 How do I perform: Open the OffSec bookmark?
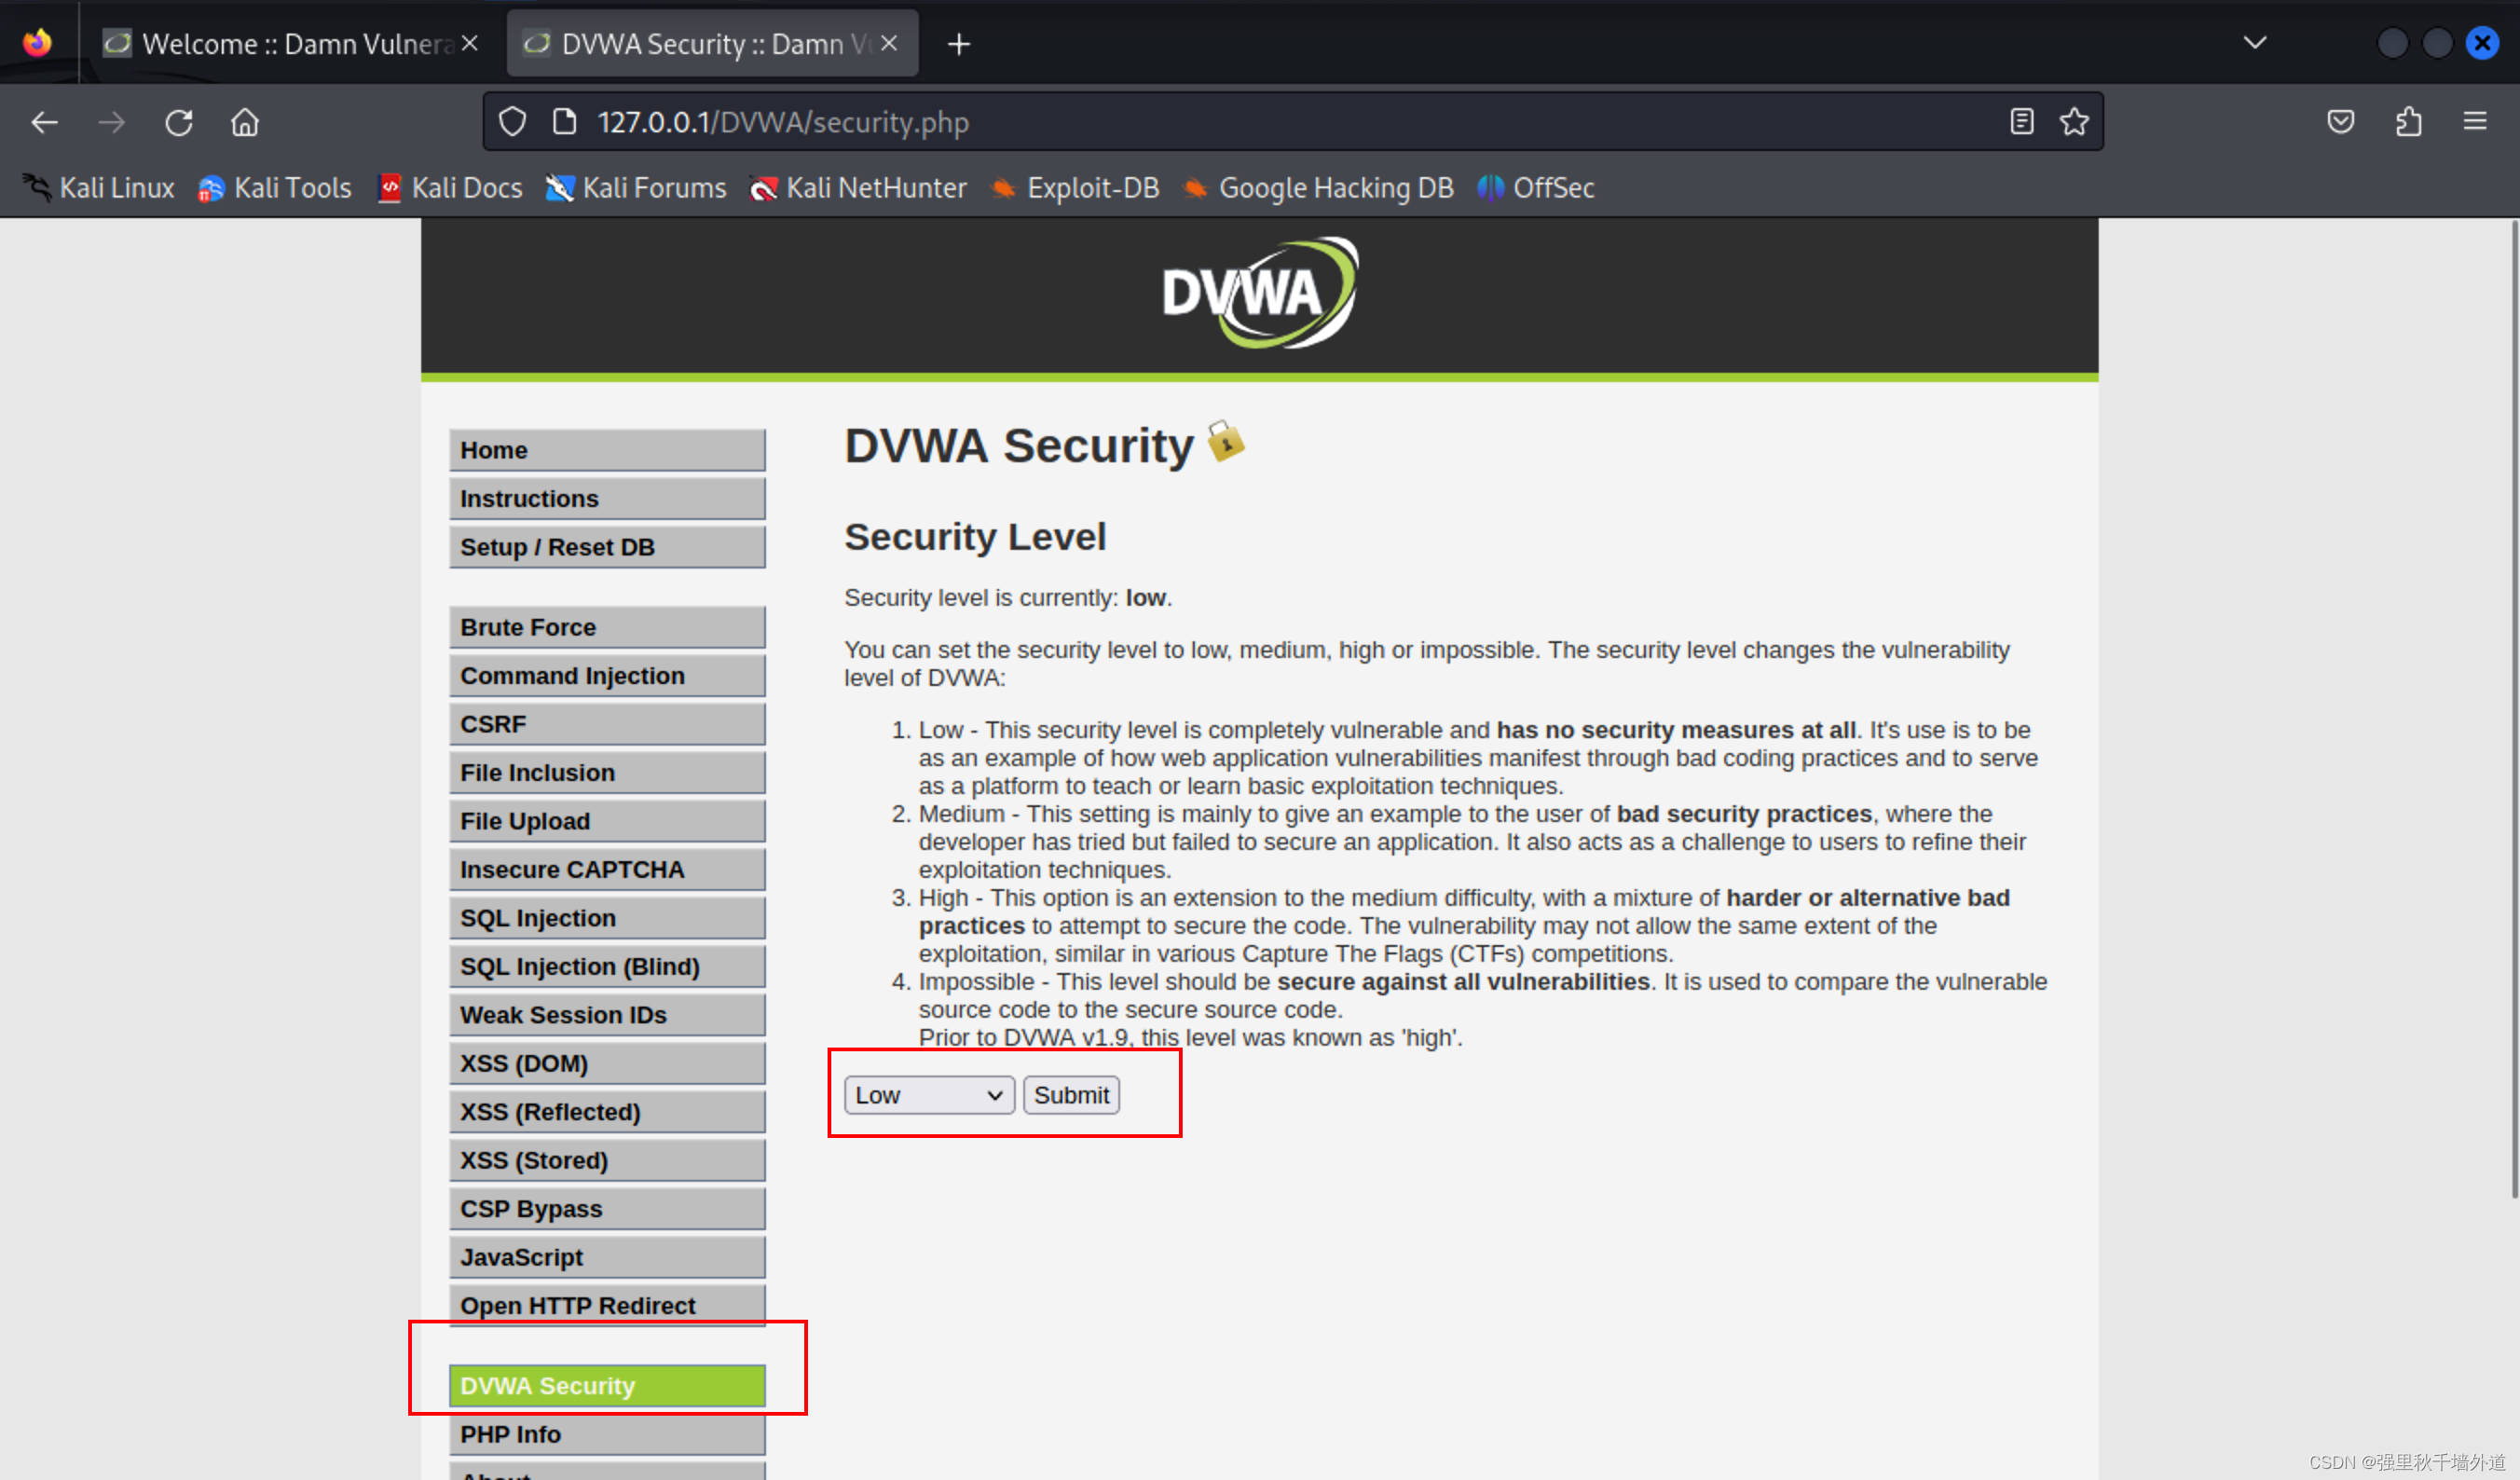pos(1536,188)
